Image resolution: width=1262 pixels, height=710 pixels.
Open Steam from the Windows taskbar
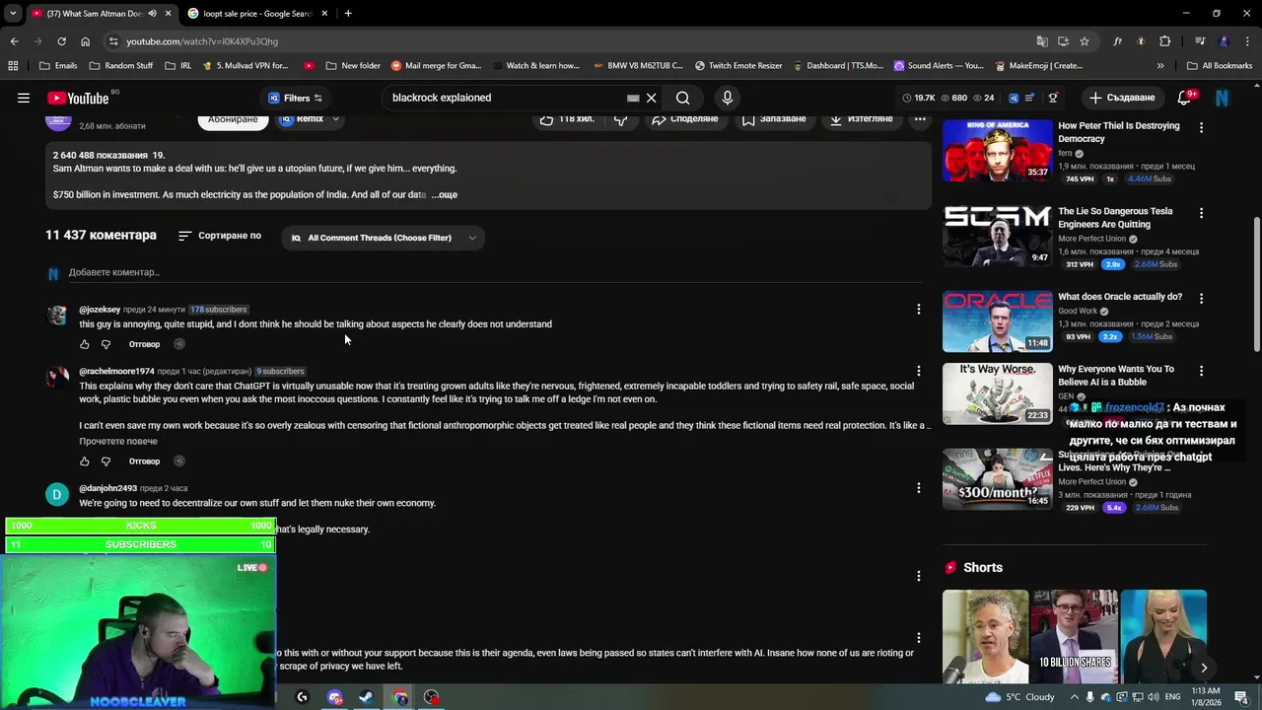[x=365, y=697]
